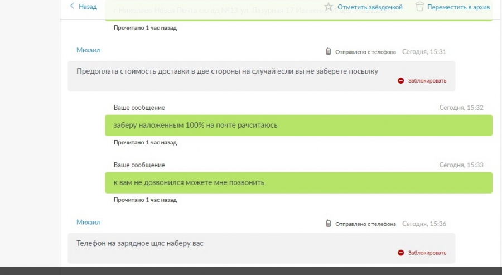The image size is (502, 275).
Task: Block sender via Заблокировать under last message
Action: (x=427, y=253)
